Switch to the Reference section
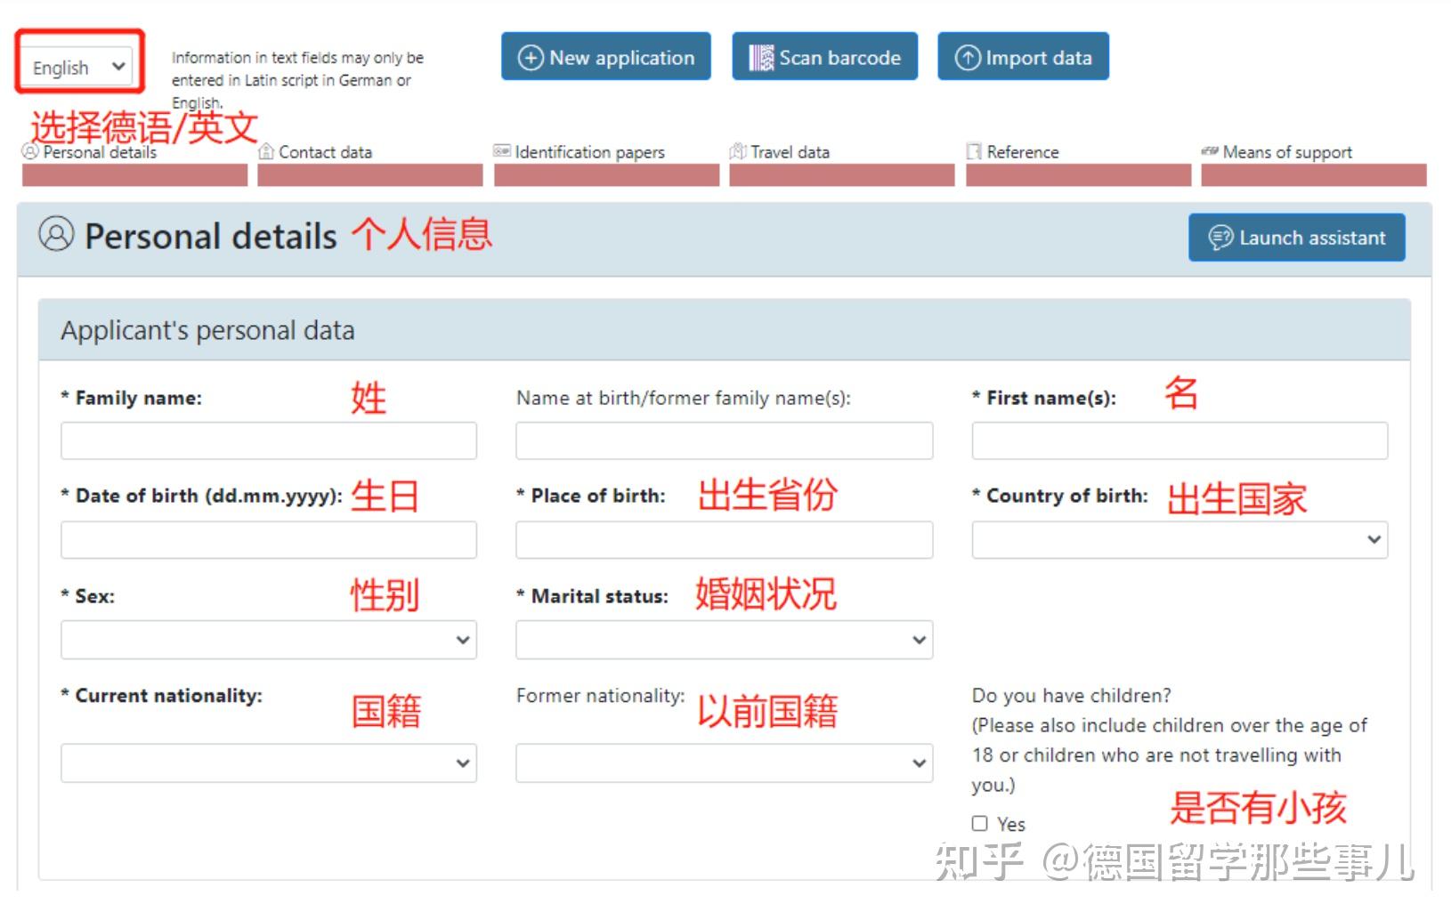The width and height of the screenshot is (1451, 920). 1022,151
